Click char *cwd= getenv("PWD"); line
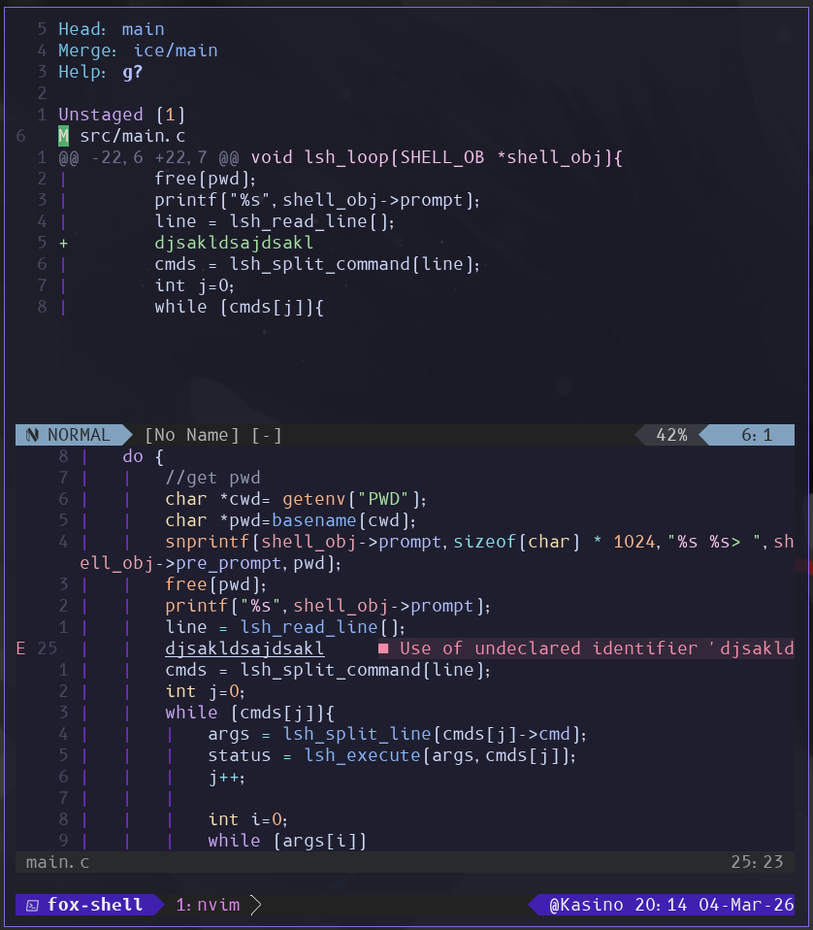Image resolution: width=813 pixels, height=930 pixels. click(x=296, y=499)
